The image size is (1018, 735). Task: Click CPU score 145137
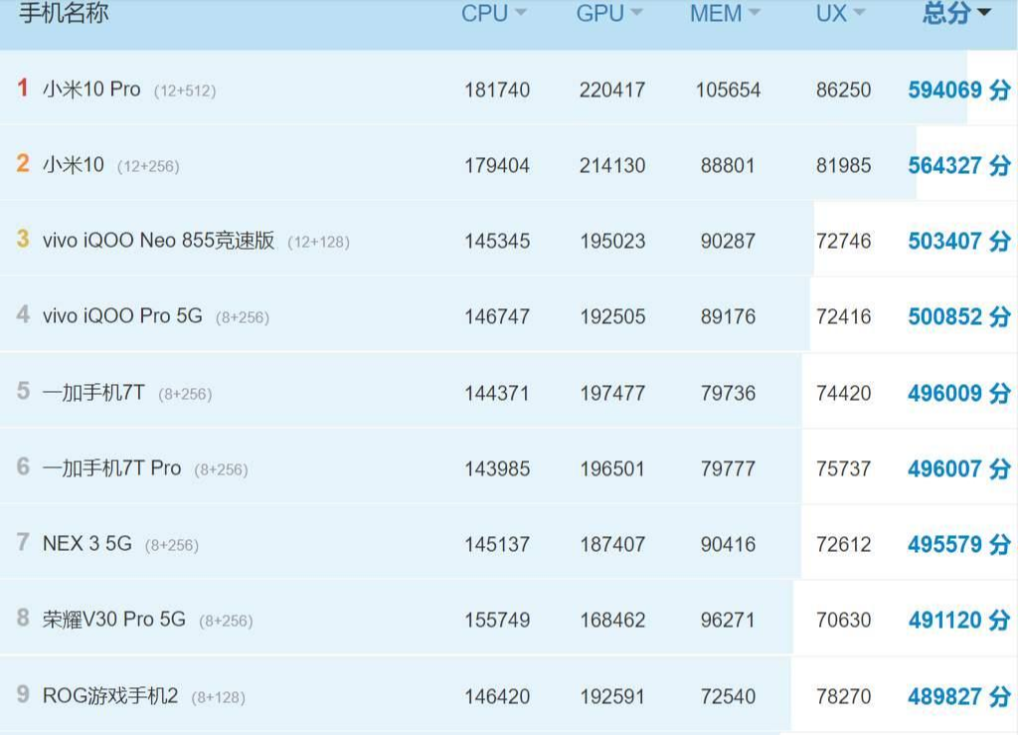(497, 544)
